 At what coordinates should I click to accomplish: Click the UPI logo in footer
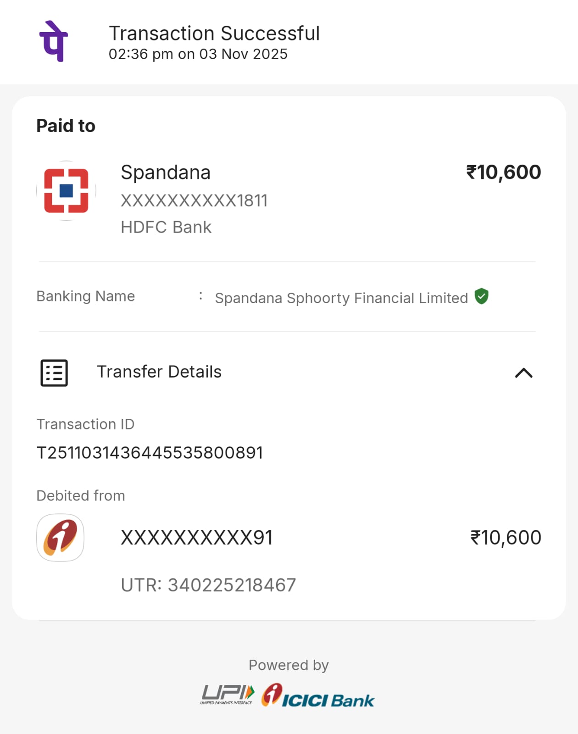[x=228, y=694]
